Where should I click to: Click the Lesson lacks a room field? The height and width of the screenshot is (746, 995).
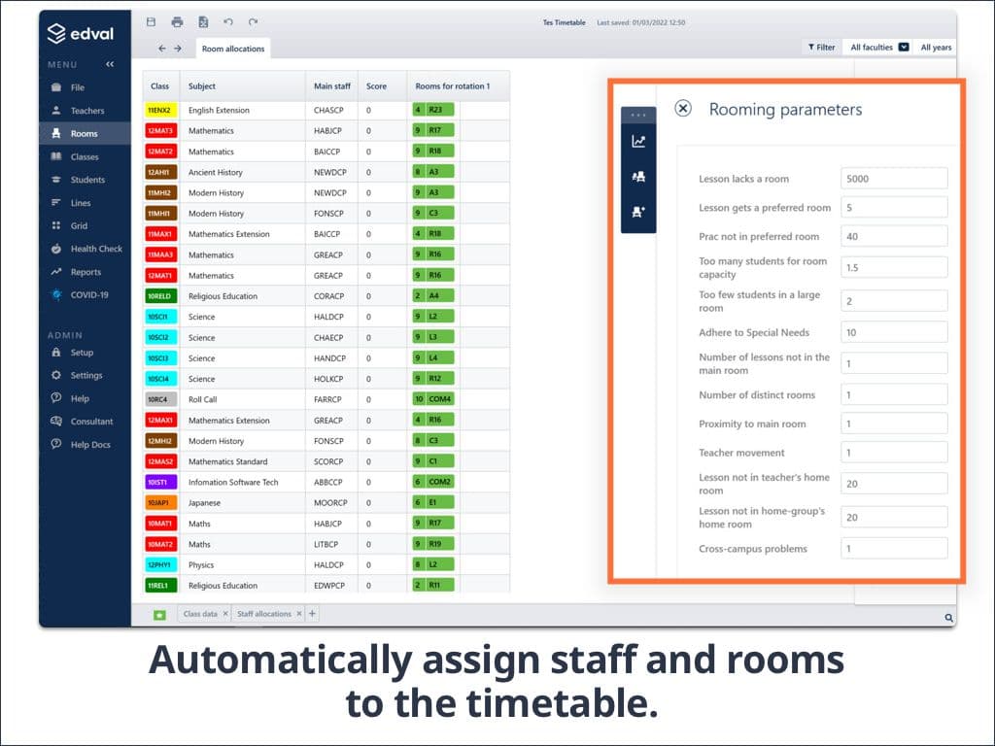pyautogui.click(x=893, y=178)
